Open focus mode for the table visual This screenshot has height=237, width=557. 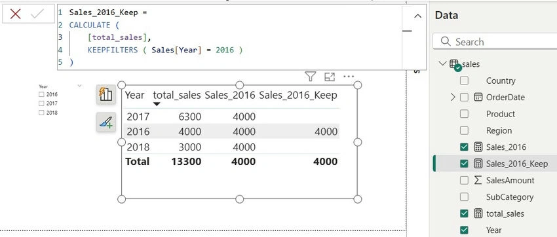pos(330,77)
